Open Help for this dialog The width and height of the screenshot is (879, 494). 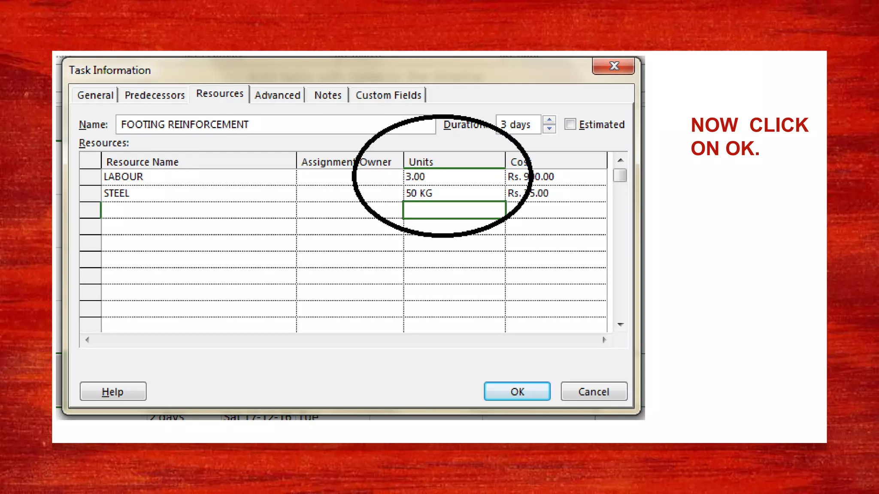coord(113,392)
